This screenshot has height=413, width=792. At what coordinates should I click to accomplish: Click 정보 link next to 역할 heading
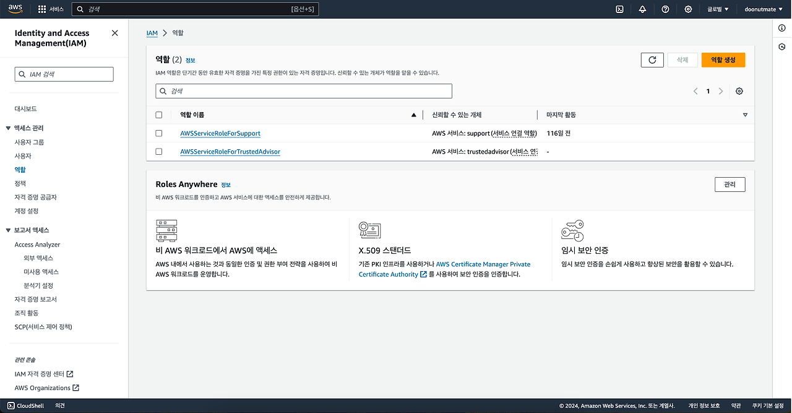tap(190, 60)
